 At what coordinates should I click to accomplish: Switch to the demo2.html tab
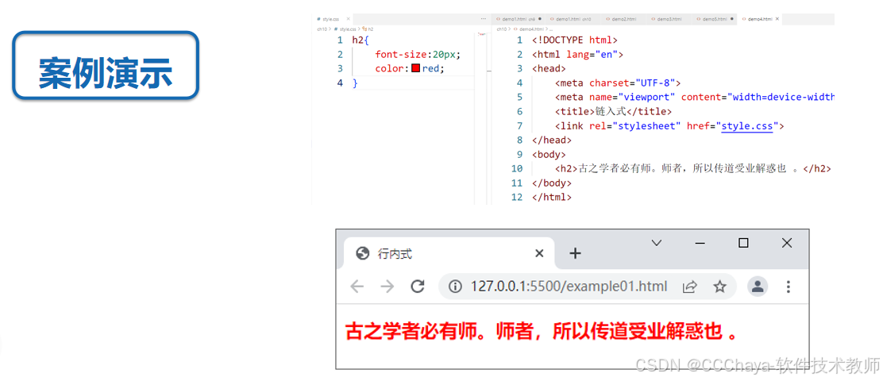tap(624, 19)
